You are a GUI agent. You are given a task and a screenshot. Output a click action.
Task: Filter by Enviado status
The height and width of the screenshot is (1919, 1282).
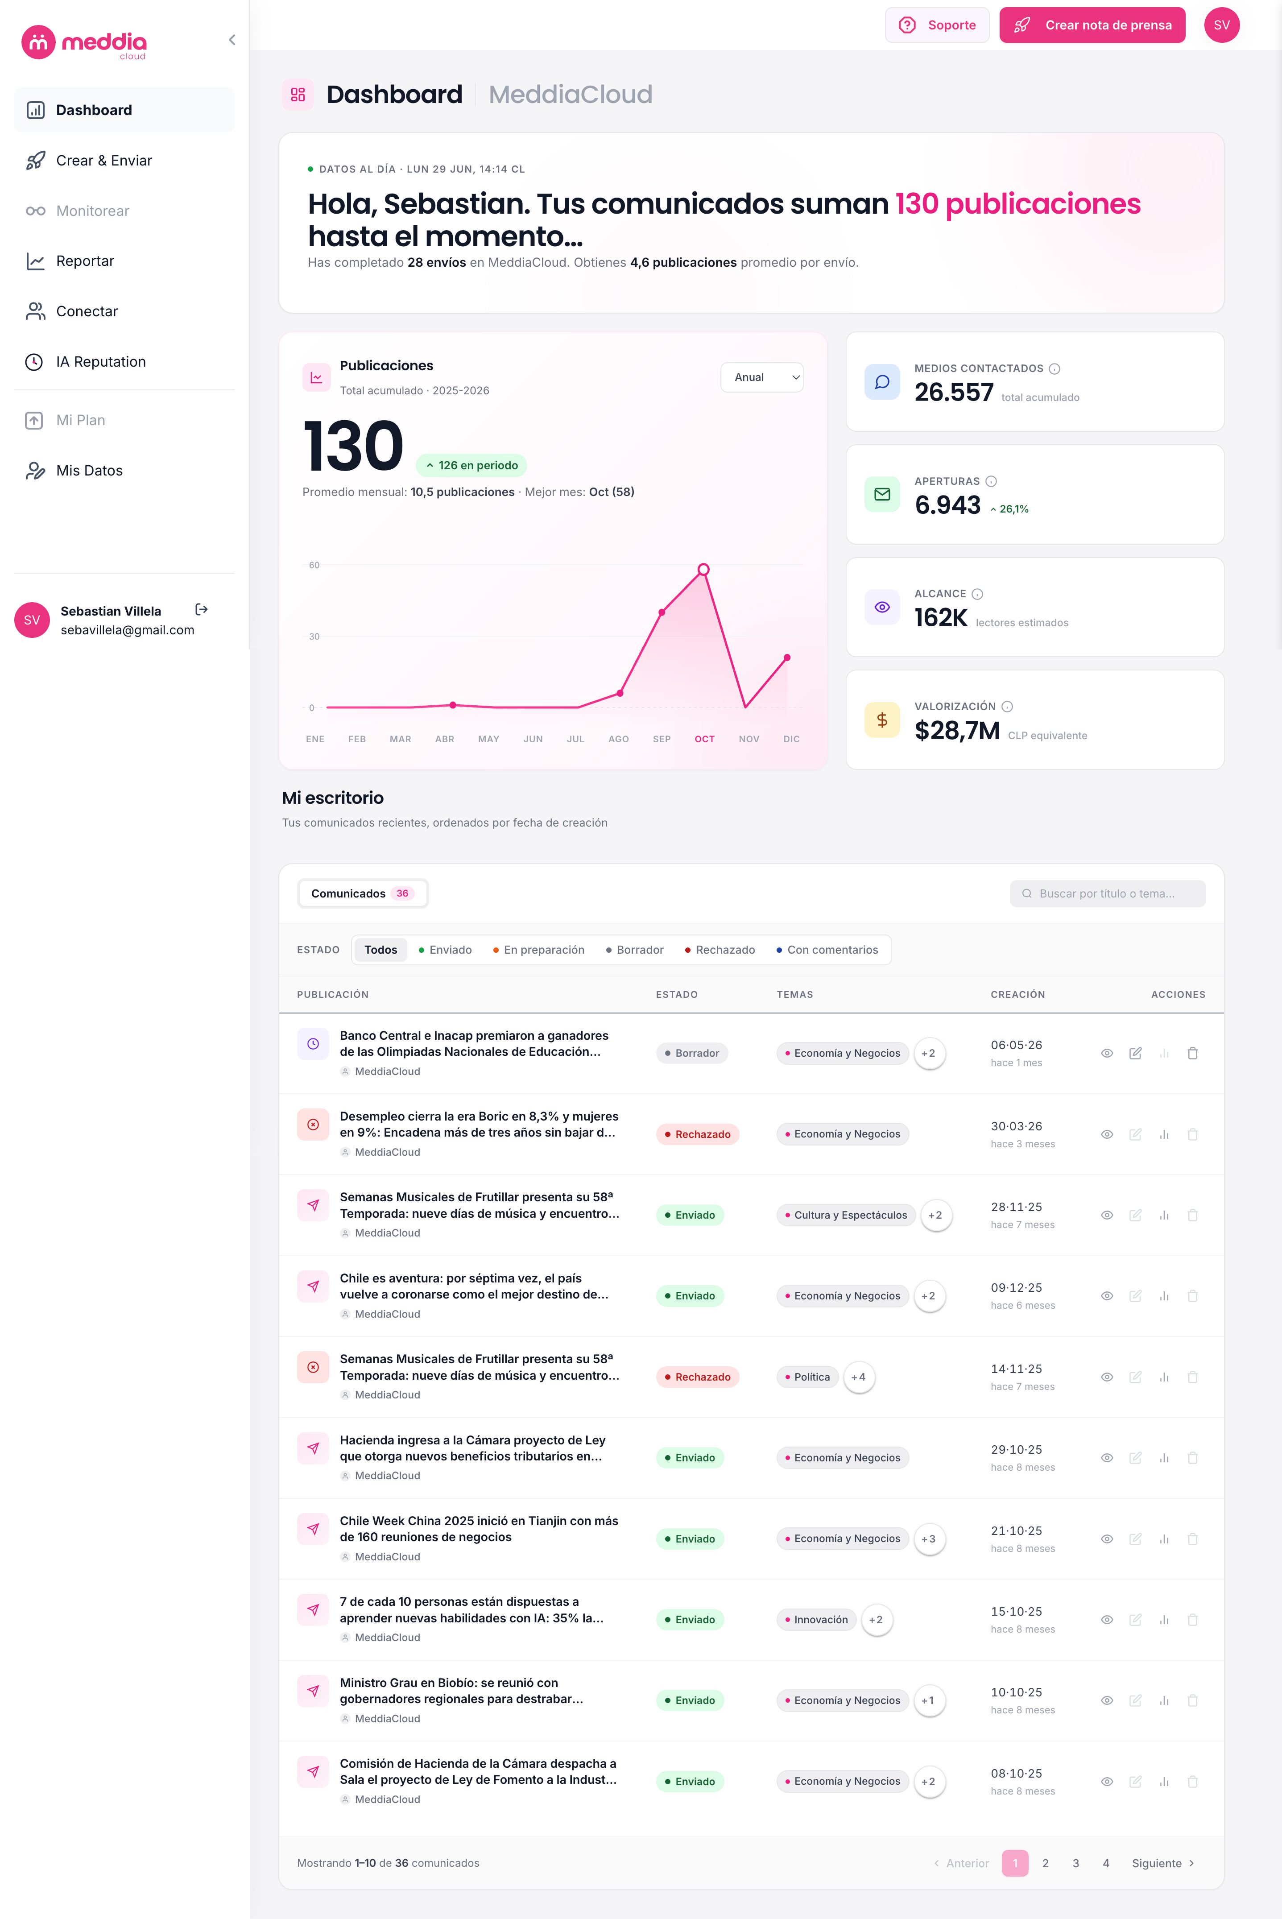click(445, 949)
